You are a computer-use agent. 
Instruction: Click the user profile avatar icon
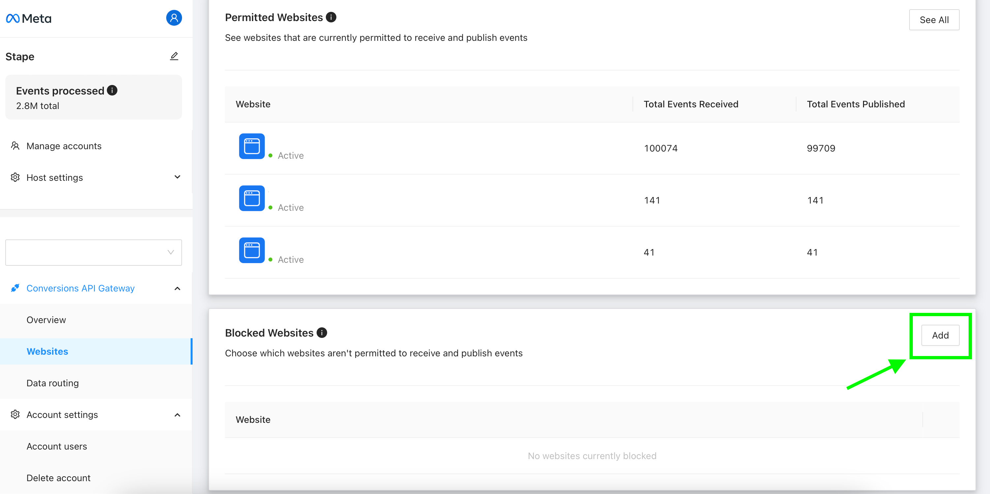tap(174, 18)
